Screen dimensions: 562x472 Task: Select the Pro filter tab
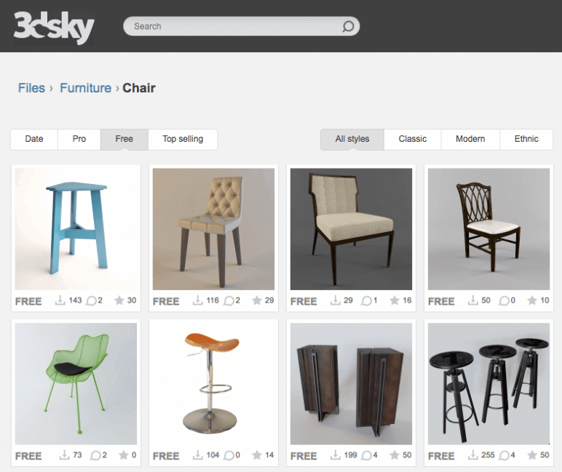point(79,139)
